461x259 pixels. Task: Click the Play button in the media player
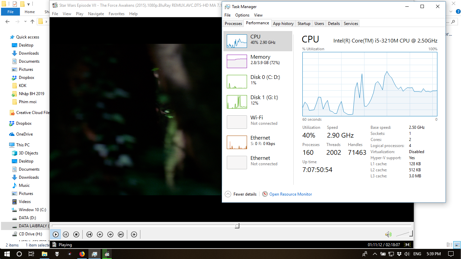pos(56,234)
